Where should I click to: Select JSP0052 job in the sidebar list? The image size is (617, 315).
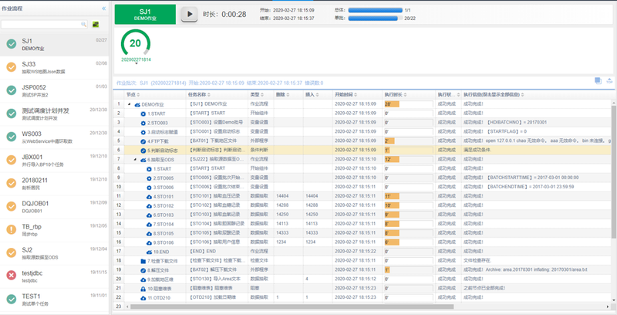pyautogui.click(x=54, y=90)
